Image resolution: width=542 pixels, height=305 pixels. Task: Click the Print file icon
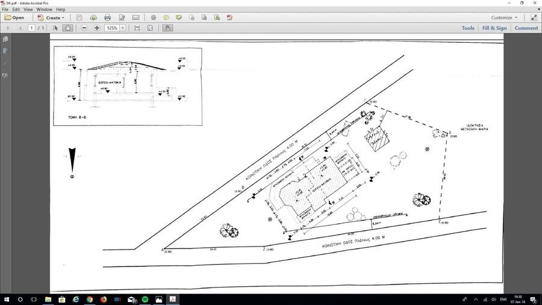[107, 17]
